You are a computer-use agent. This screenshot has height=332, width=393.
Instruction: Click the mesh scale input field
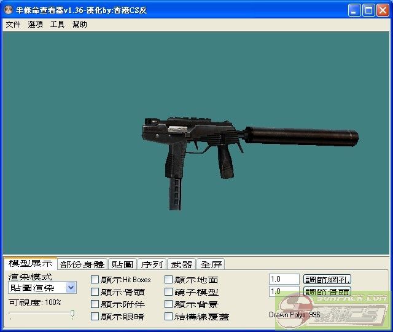[x=284, y=279]
